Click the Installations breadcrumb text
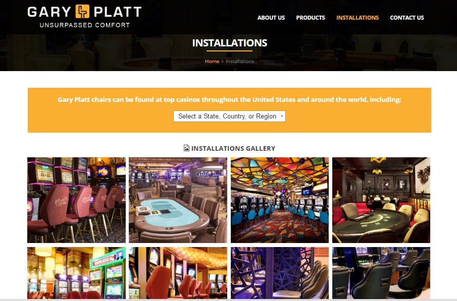Viewport: 457px width, 301px height. (x=240, y=62)
